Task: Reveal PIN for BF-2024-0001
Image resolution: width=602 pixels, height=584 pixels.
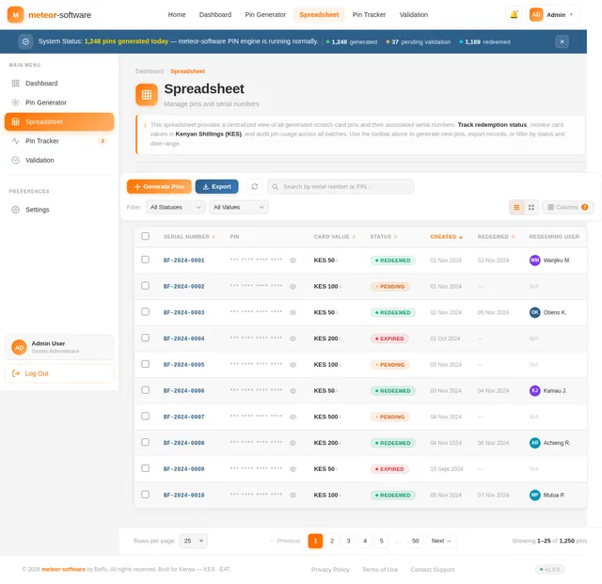Action: coord(293,260)
